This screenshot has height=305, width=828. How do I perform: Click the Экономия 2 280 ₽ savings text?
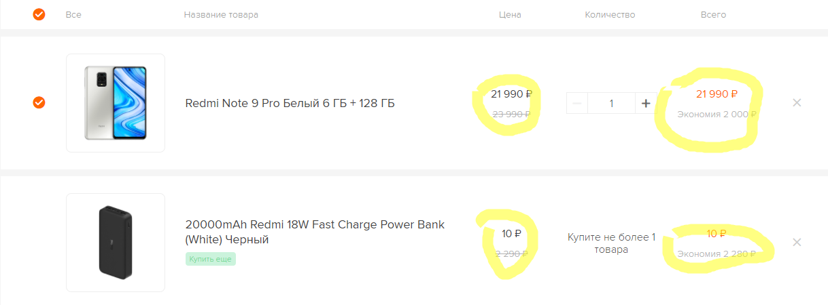click(x=717, y=254)
